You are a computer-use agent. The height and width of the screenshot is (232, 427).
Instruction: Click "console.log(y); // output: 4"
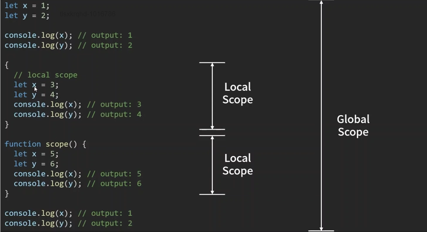78,115
